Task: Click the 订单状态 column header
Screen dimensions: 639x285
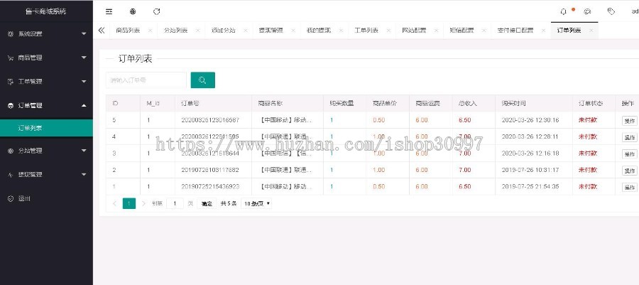Action: coord(591,104)
